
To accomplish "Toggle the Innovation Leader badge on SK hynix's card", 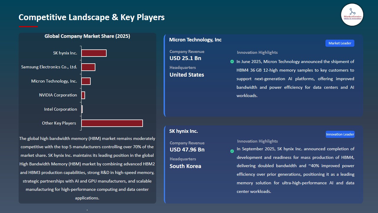I will click(x=340, y=134).
